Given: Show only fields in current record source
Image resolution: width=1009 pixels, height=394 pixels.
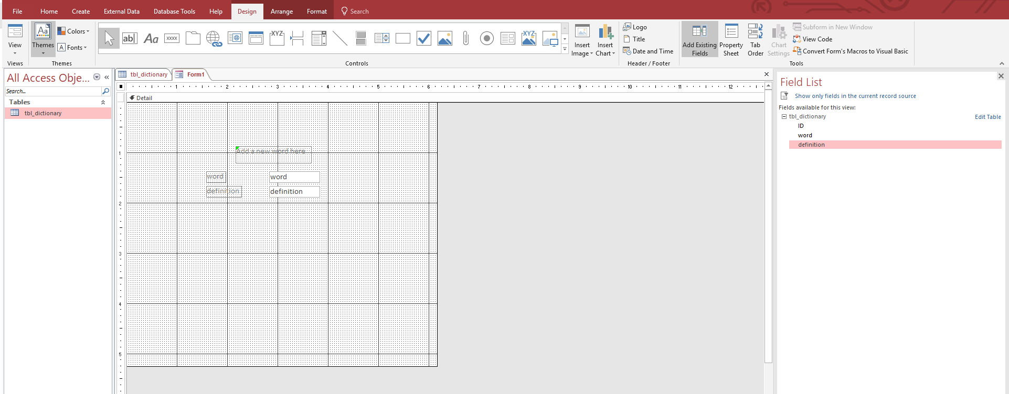Looking at the screenshot, I should [x=855, y=96].
